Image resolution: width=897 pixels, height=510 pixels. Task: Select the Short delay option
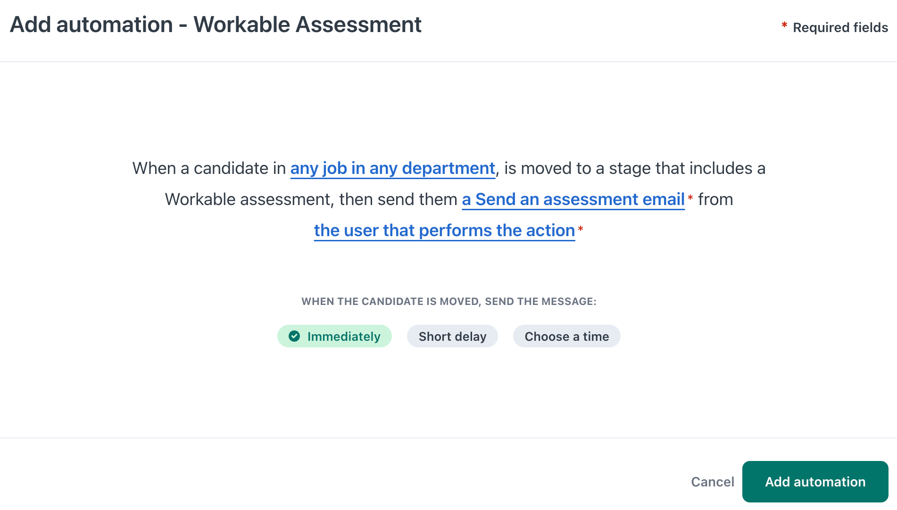click(452, 337)
